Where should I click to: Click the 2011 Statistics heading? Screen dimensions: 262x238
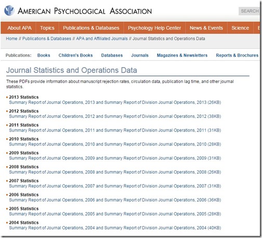(24, 125)
